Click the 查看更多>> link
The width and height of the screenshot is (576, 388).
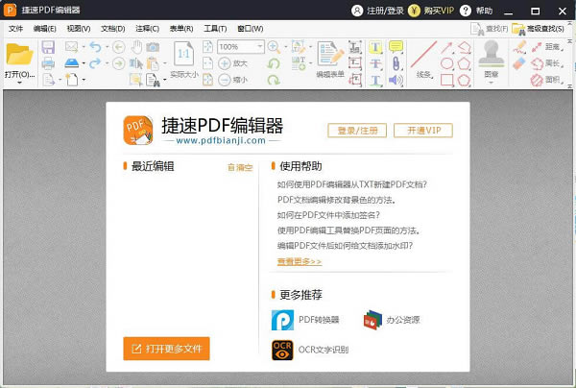pos(300,261)
